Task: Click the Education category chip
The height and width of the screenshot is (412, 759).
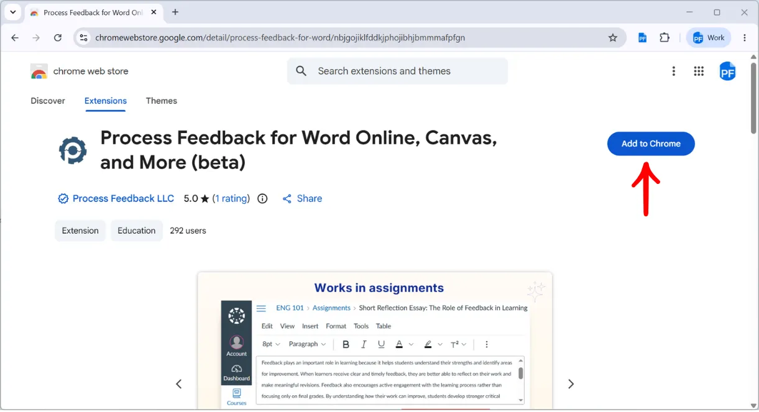Action: tap(137, 231)
